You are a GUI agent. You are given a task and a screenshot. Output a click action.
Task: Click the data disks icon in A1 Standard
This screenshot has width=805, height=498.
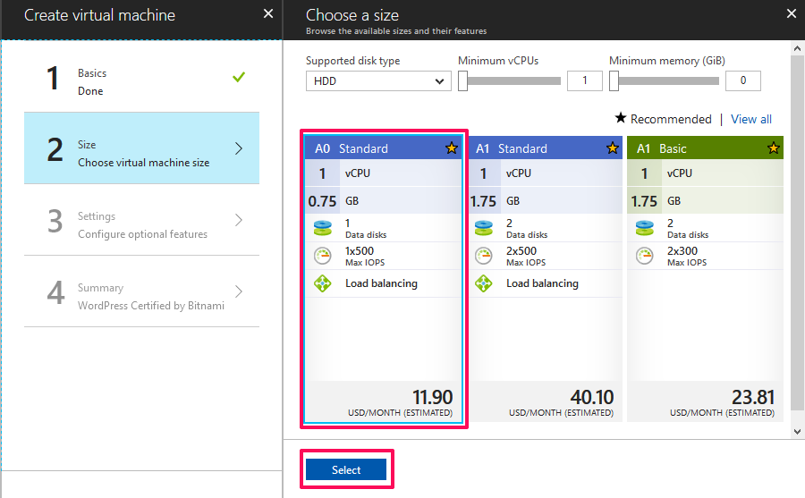[x=484, y=228]
